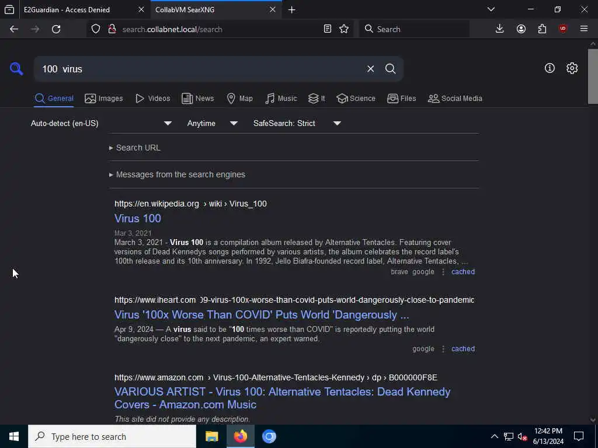Open the Anytime time range dropdown
The image size is (598, 448).
point(212,124)
